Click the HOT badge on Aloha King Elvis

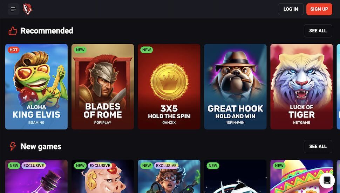[13, 50]
